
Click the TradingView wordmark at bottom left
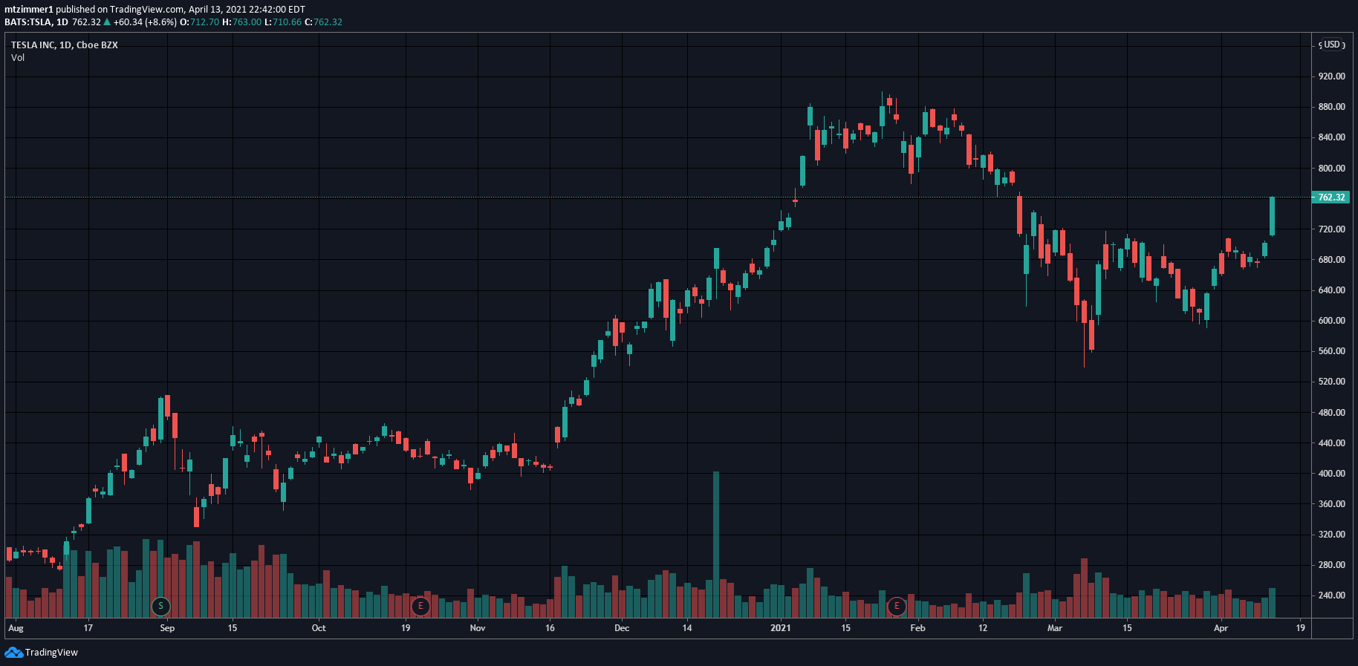[51, 653]
